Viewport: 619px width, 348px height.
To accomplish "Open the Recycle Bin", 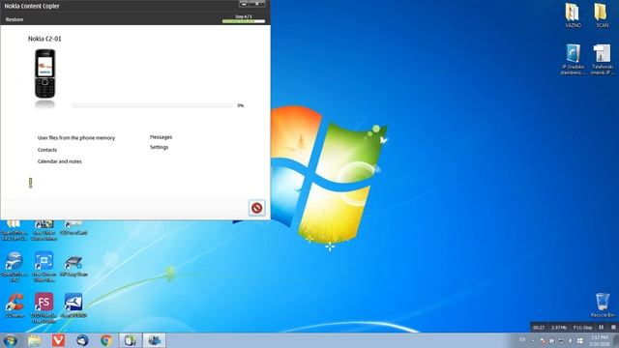I will [x=603, y=305].
